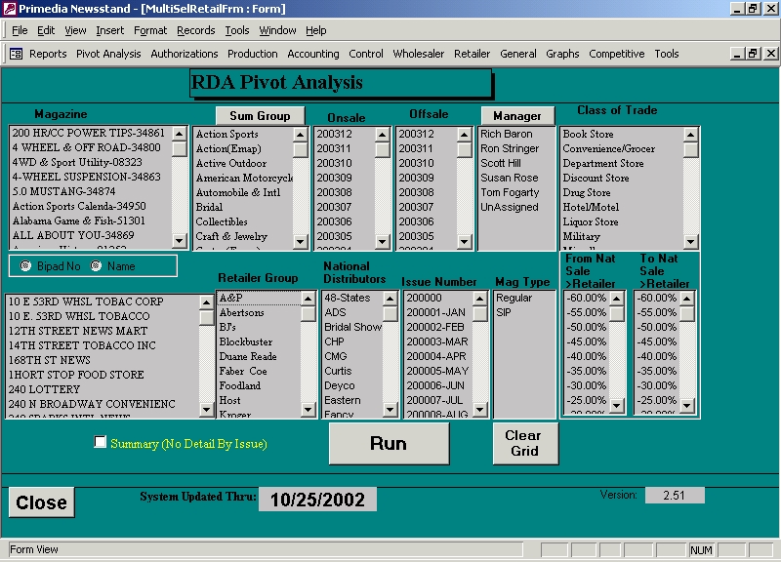Click the Onsale list scroll-up arrow
Image resolution: width=781 pixels, height=562 pixels.
[x=382, y=135]
